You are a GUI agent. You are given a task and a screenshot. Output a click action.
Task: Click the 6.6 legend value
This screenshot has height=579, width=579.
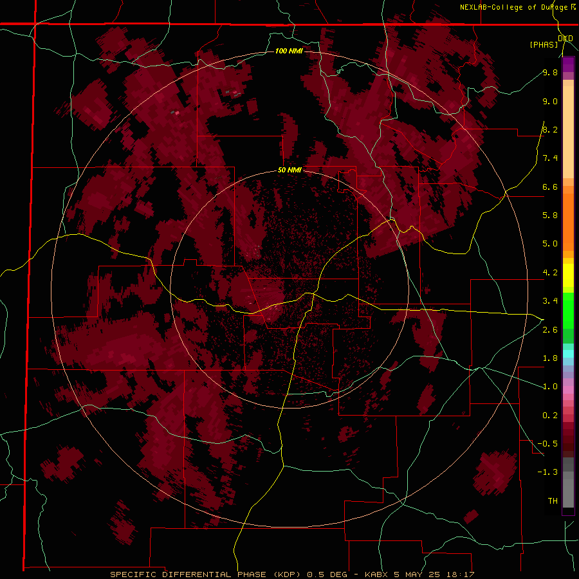click(x=550, y=187)
